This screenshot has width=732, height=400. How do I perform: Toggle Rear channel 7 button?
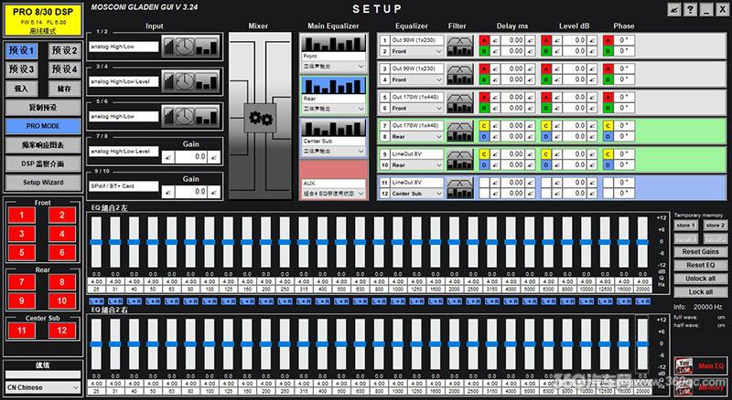coord(21,282)
